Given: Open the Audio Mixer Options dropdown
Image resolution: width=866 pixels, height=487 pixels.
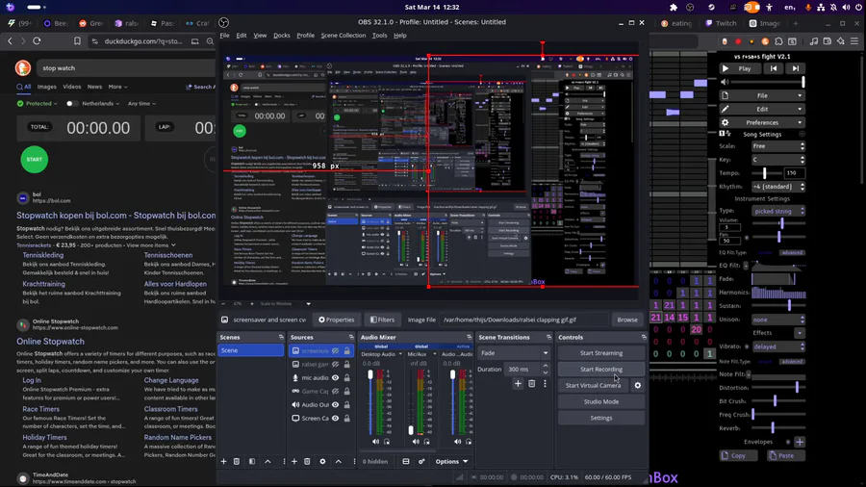Looking at the screenshot, I should click(451, 462).
